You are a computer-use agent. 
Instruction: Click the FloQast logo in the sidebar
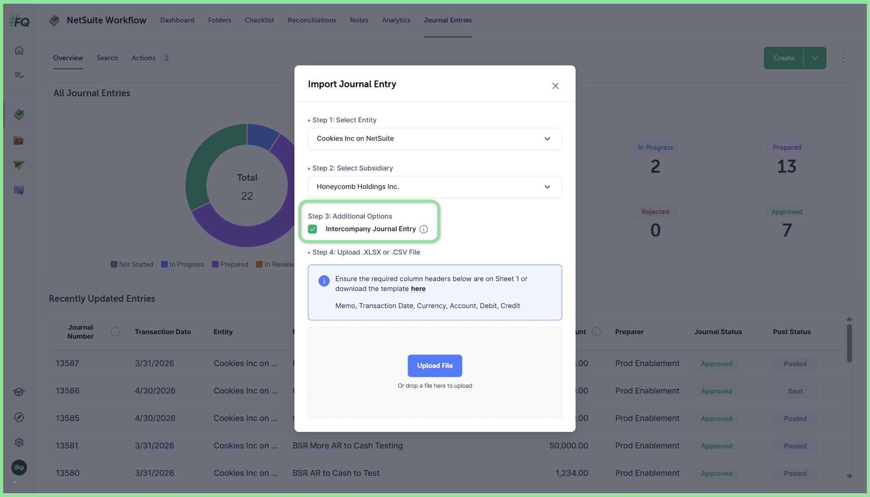19,21
